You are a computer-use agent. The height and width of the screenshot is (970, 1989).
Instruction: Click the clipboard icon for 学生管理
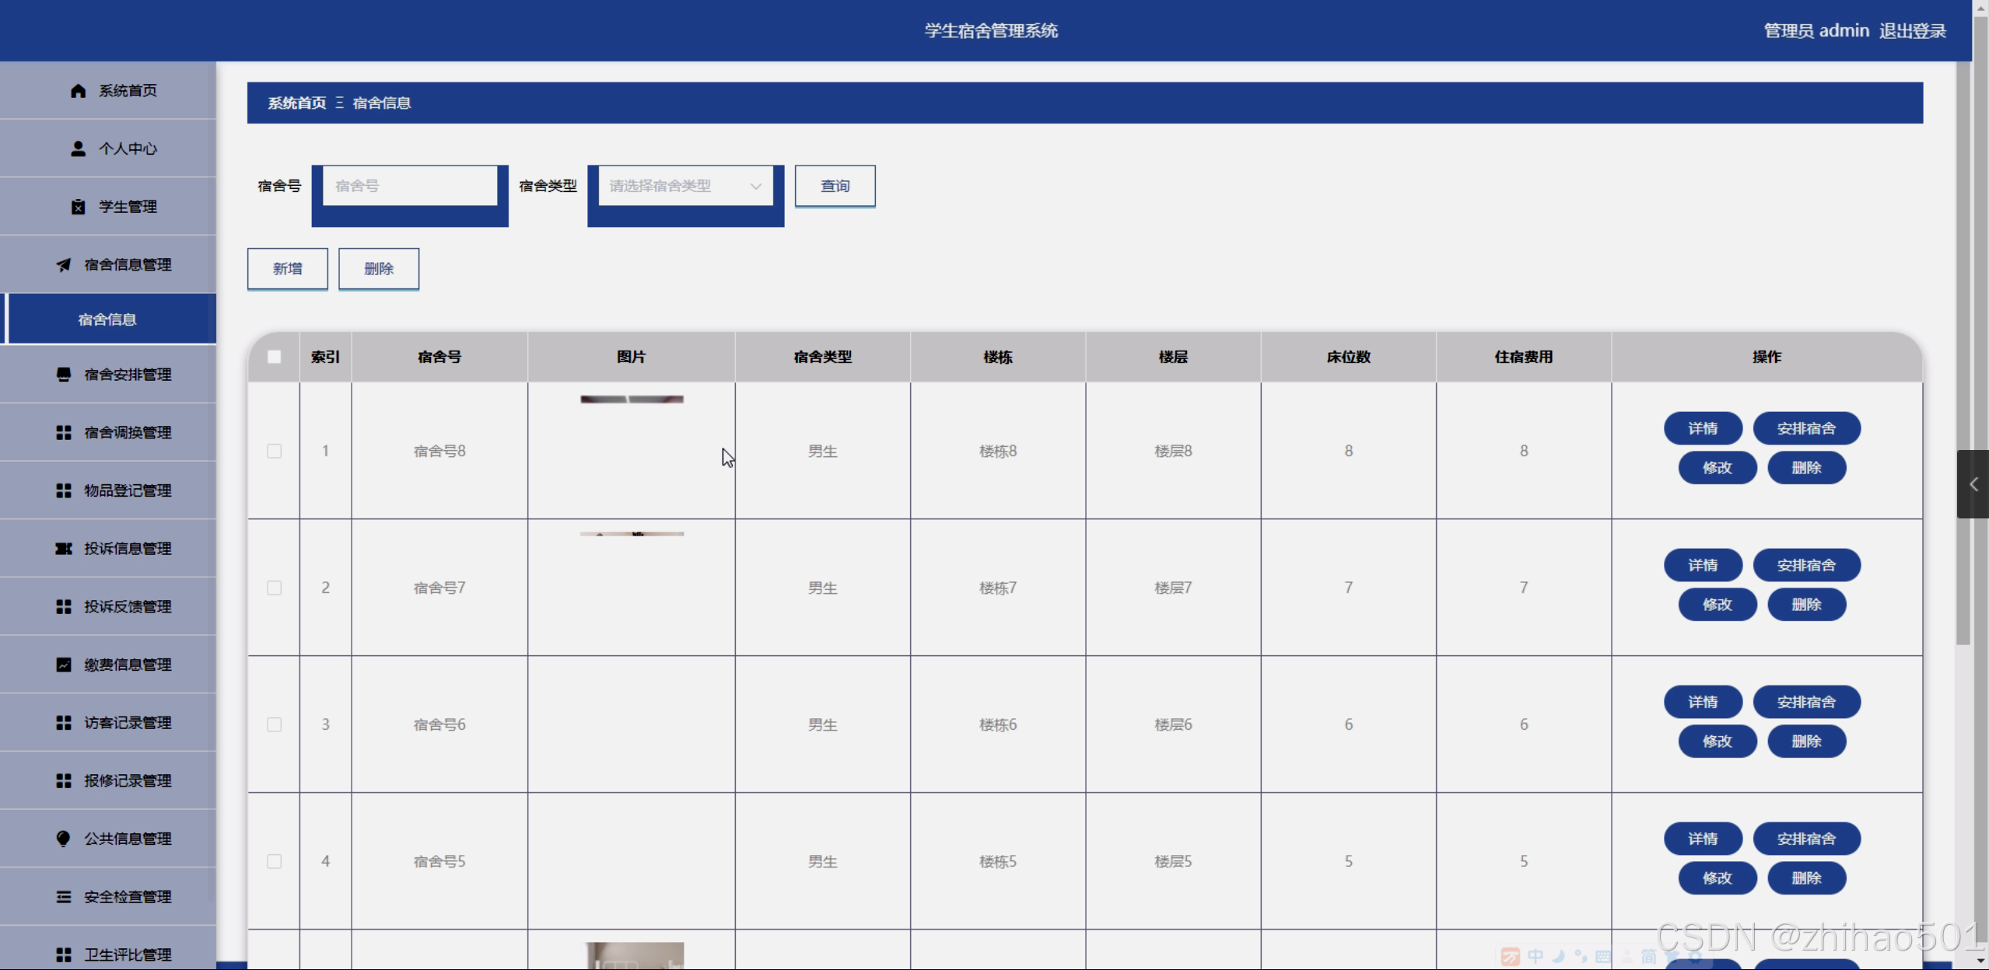(78, 207)
